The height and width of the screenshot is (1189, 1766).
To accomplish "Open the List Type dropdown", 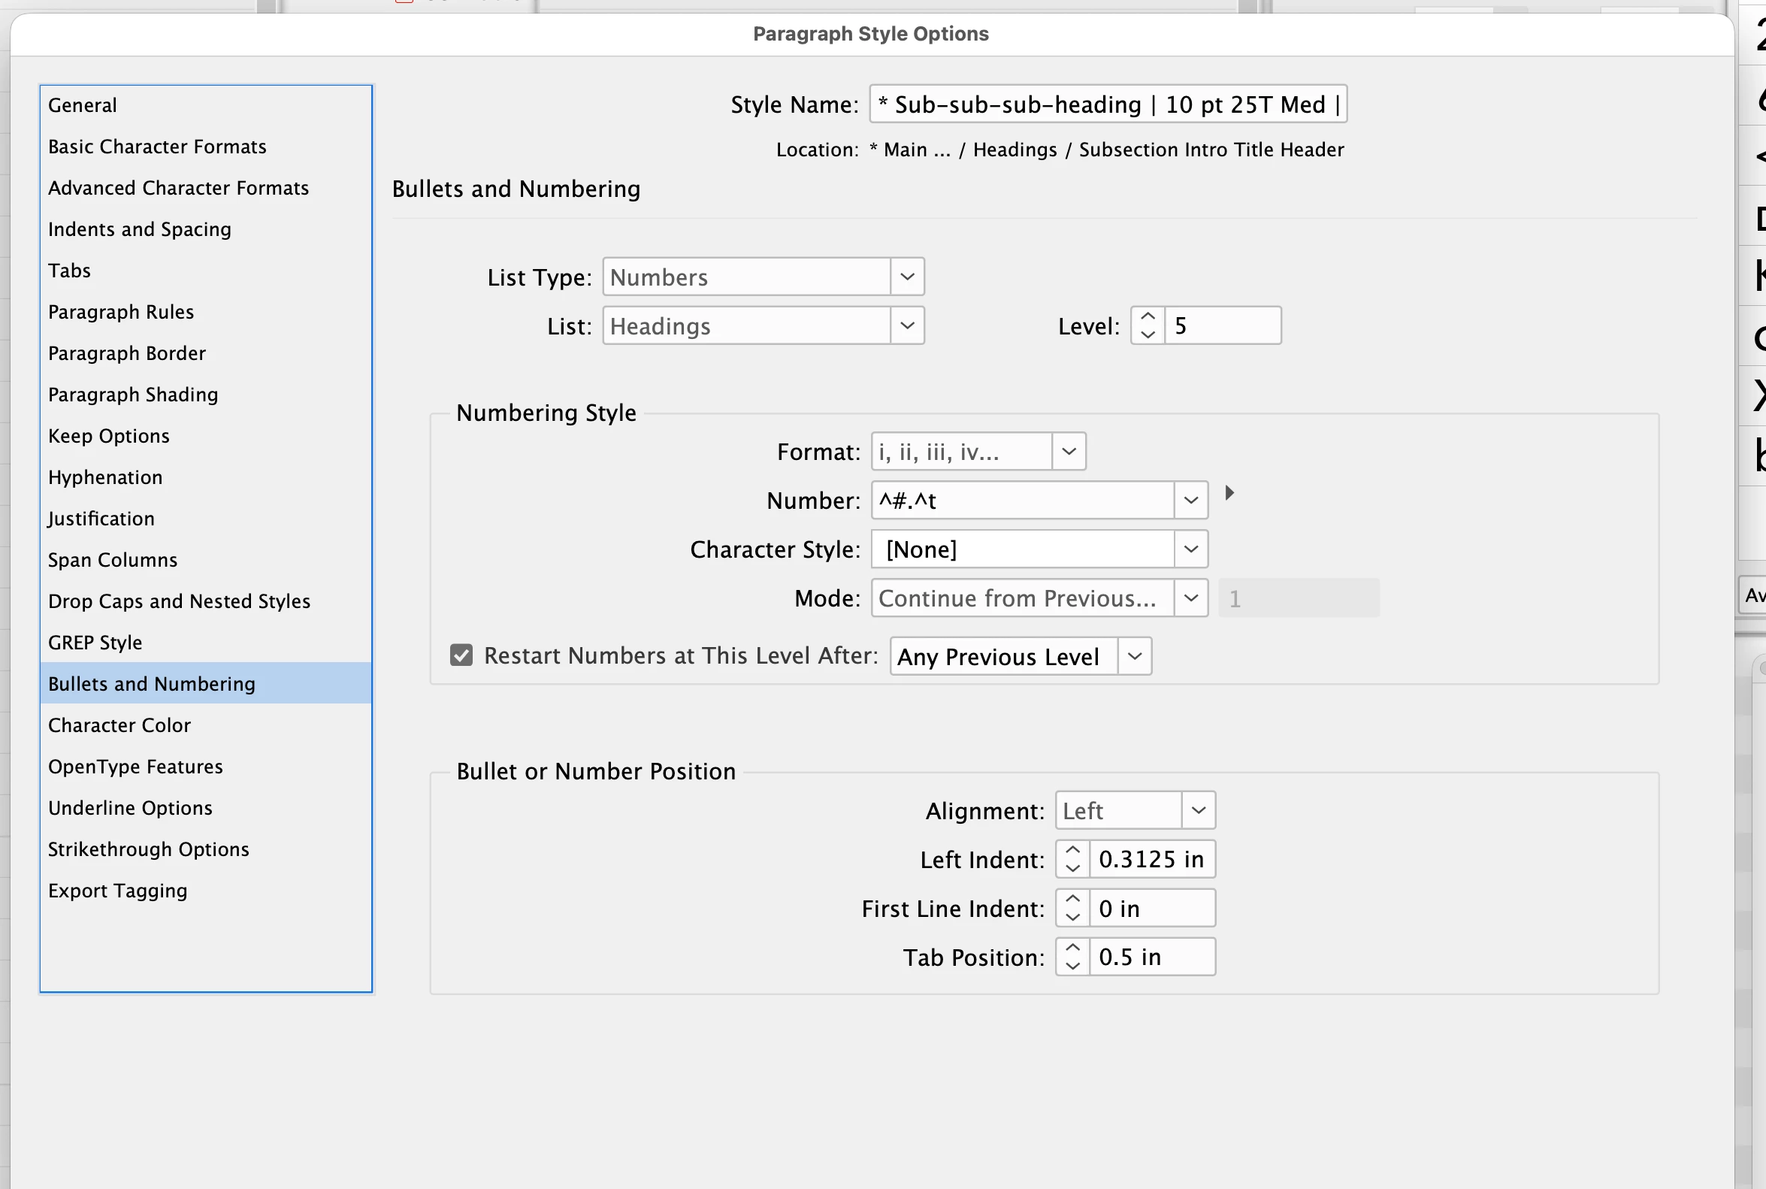I will 763,277.
